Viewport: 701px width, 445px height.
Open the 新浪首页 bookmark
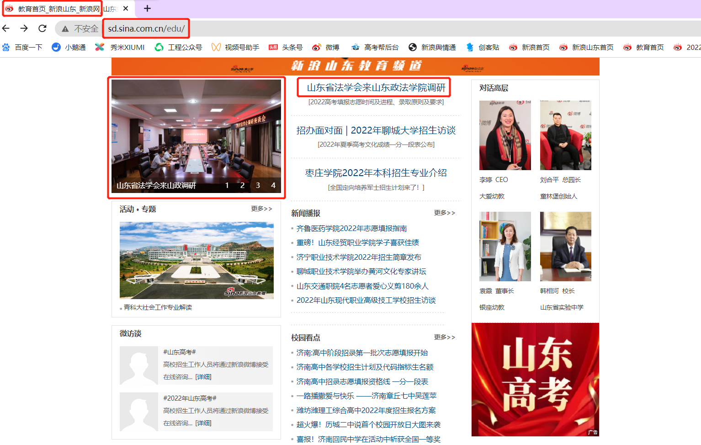(x=529, y=47)
